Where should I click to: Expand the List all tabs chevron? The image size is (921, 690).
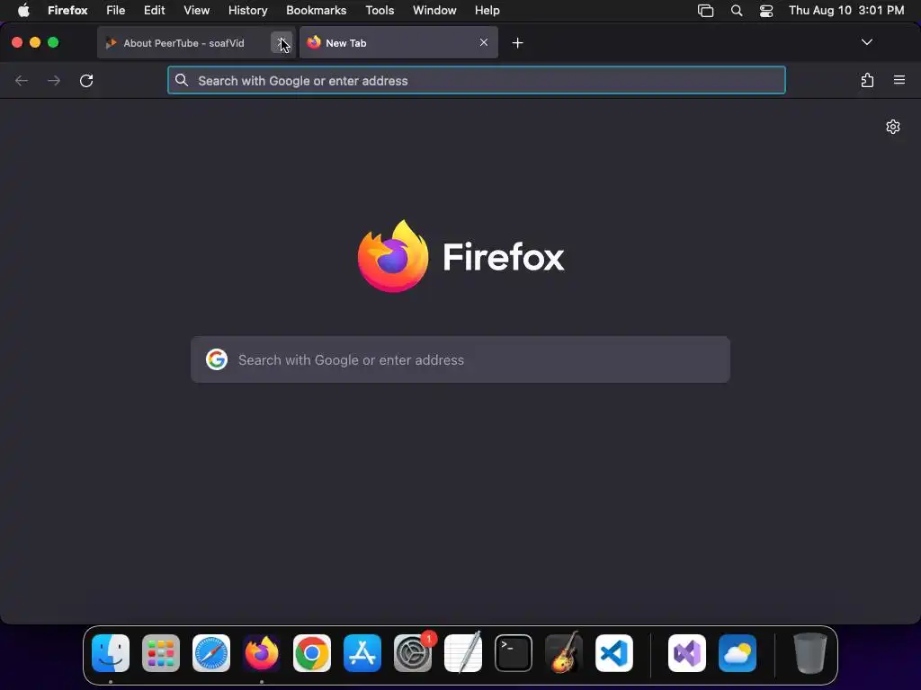coord(866,42)
